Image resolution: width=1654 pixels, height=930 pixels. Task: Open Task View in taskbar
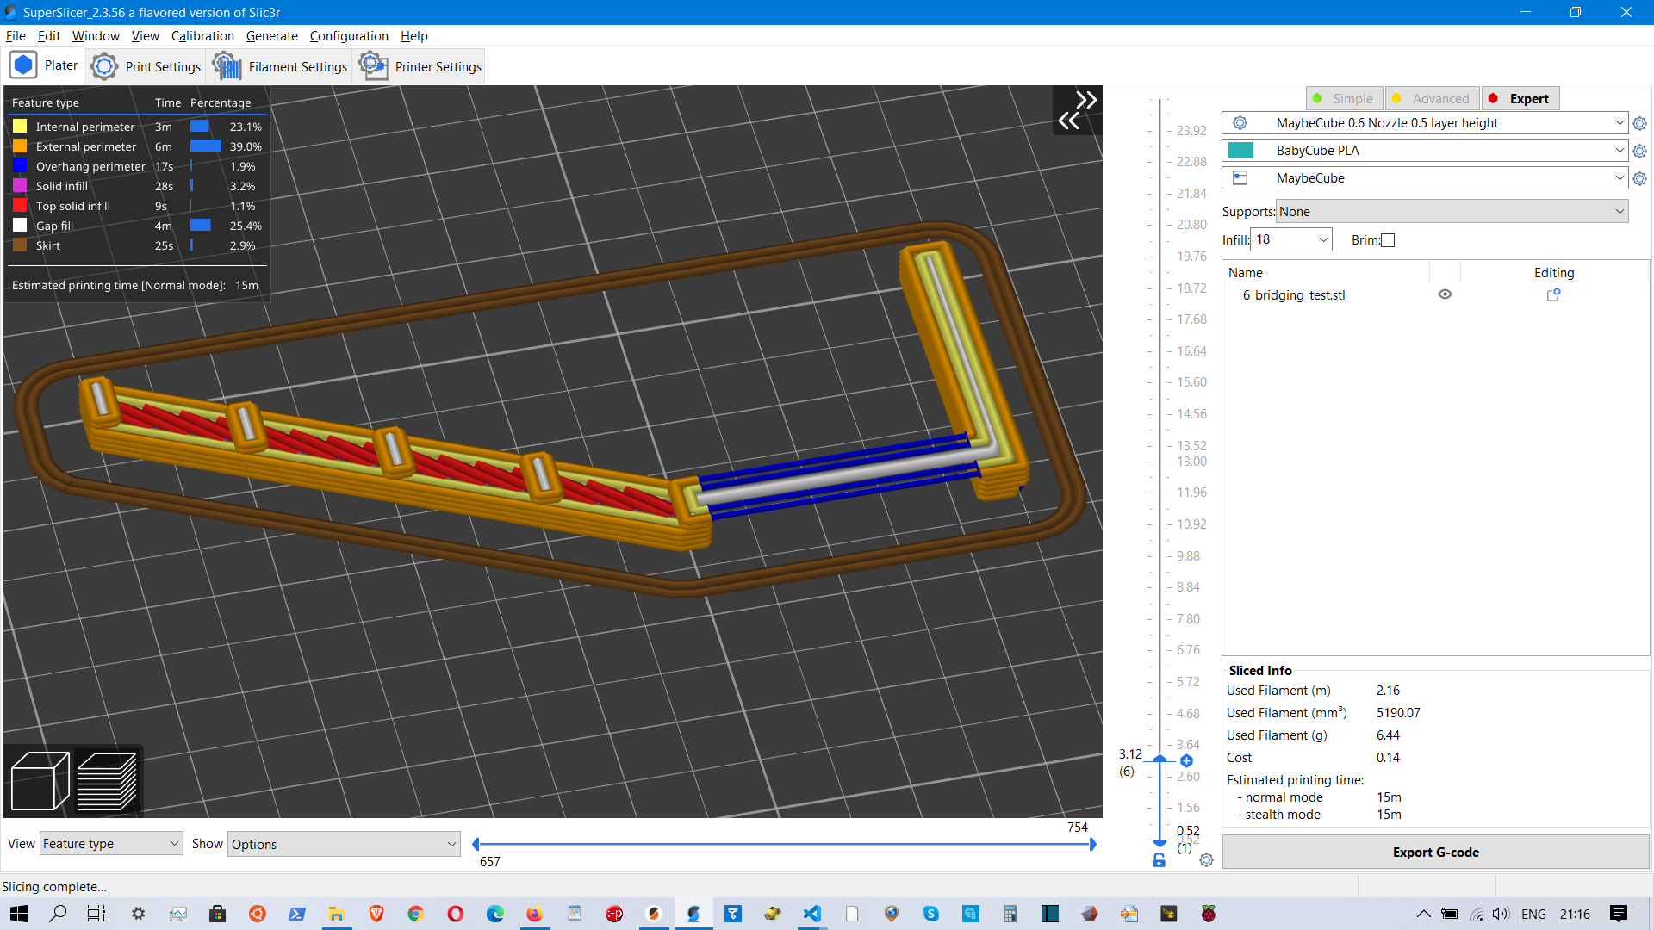pos(96,914)
